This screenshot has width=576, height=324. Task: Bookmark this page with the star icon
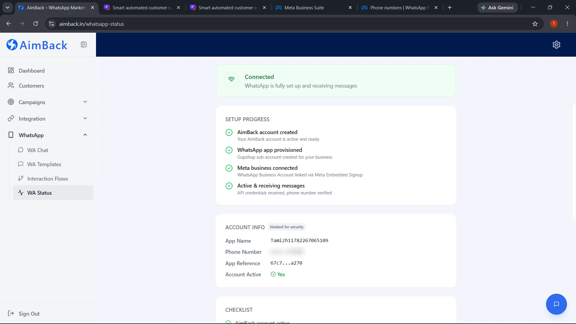point(535,24)
